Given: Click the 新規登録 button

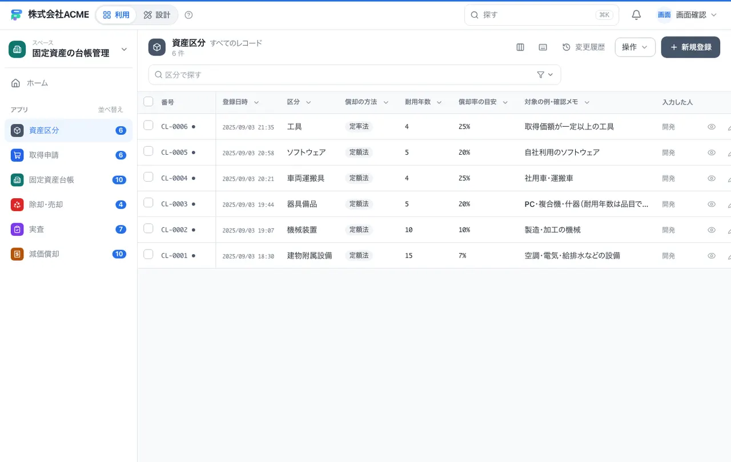Looking at the screenshot, I should [x=690, y=47].
